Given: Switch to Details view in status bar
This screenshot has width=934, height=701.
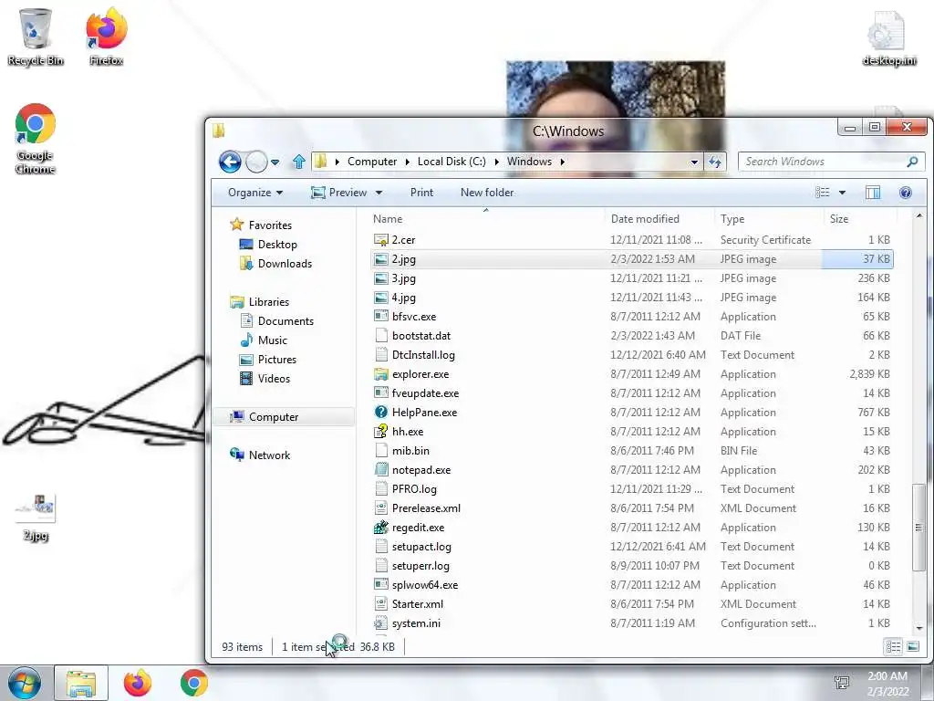Looking at the screenshot, I should [x=893, y=647].
